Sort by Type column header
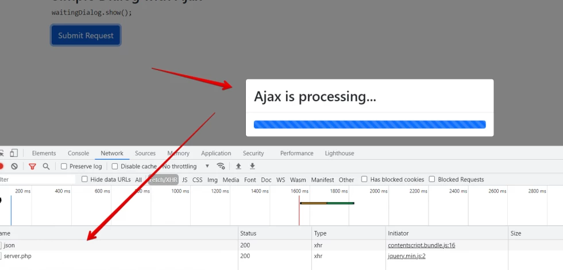 tap(349, 233)
